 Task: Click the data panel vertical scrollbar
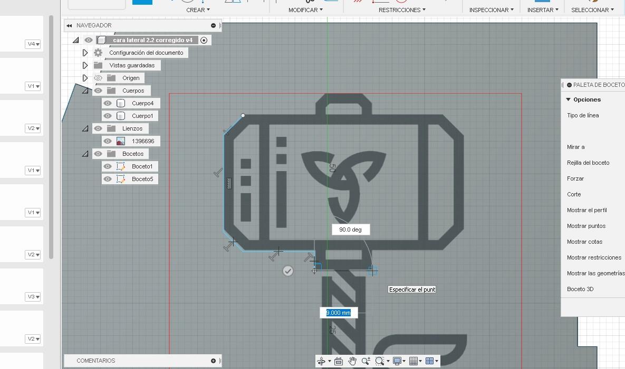pyautogui.click(x=51, y=137)
